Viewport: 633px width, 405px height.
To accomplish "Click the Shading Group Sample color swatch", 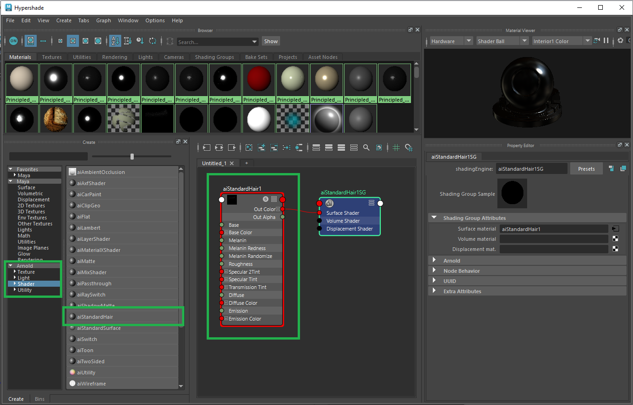I will [512, 193].
